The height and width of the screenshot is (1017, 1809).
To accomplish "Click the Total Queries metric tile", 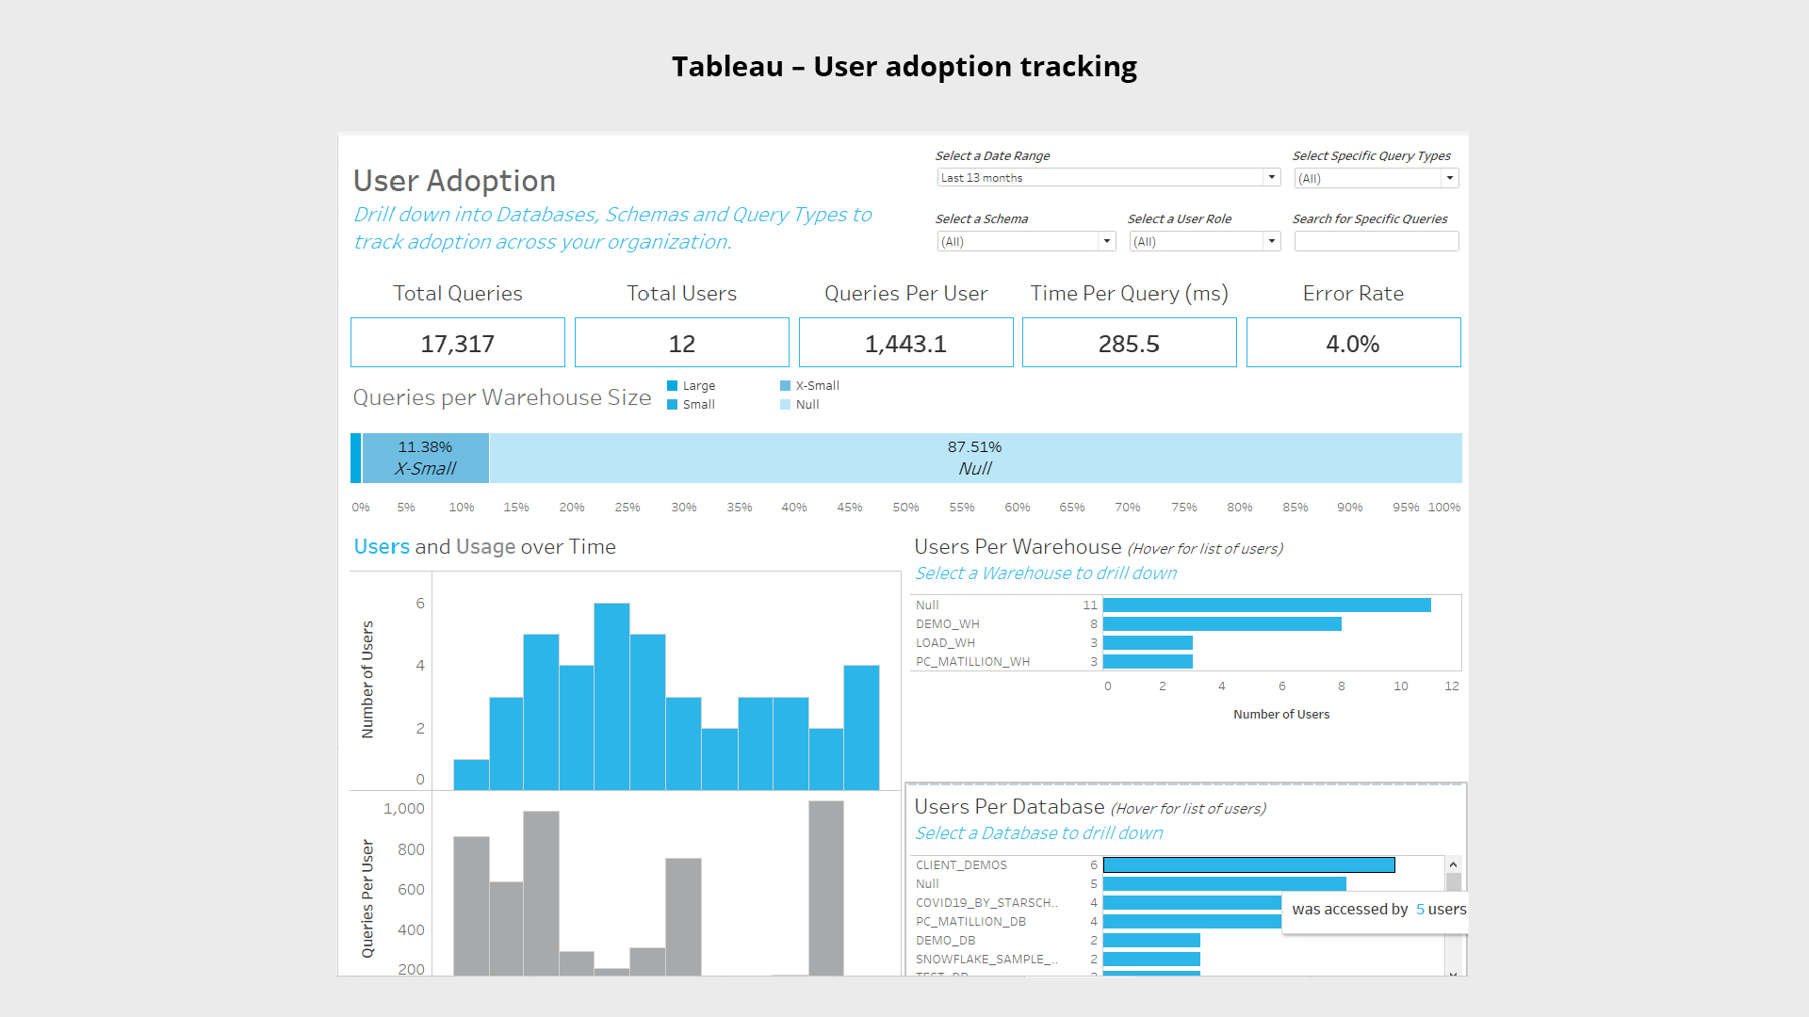I will [x=456, y=343].
